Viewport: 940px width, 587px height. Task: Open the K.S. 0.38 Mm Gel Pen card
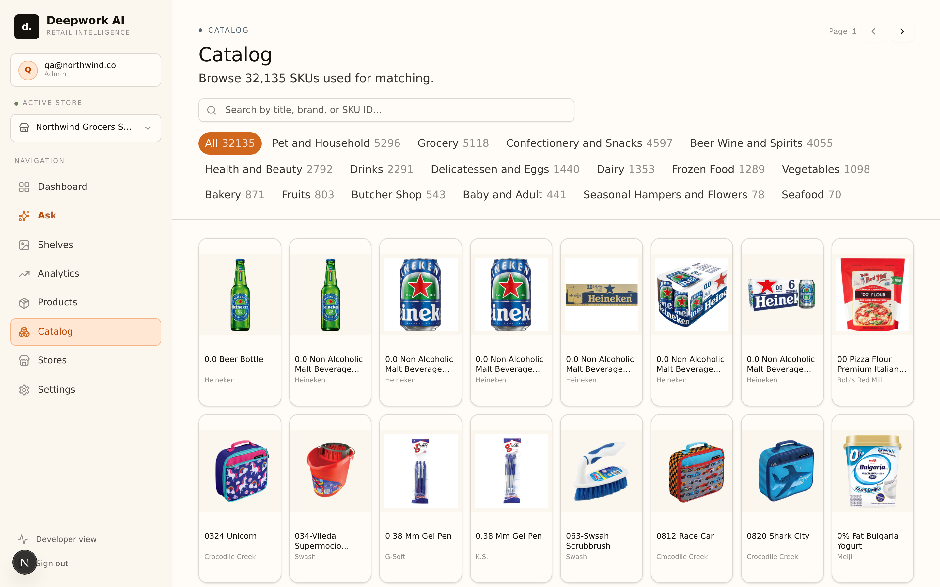(x=511, y=499)
